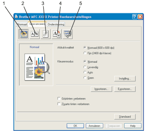
Task: Click the Standaard button
Action: 125,117
